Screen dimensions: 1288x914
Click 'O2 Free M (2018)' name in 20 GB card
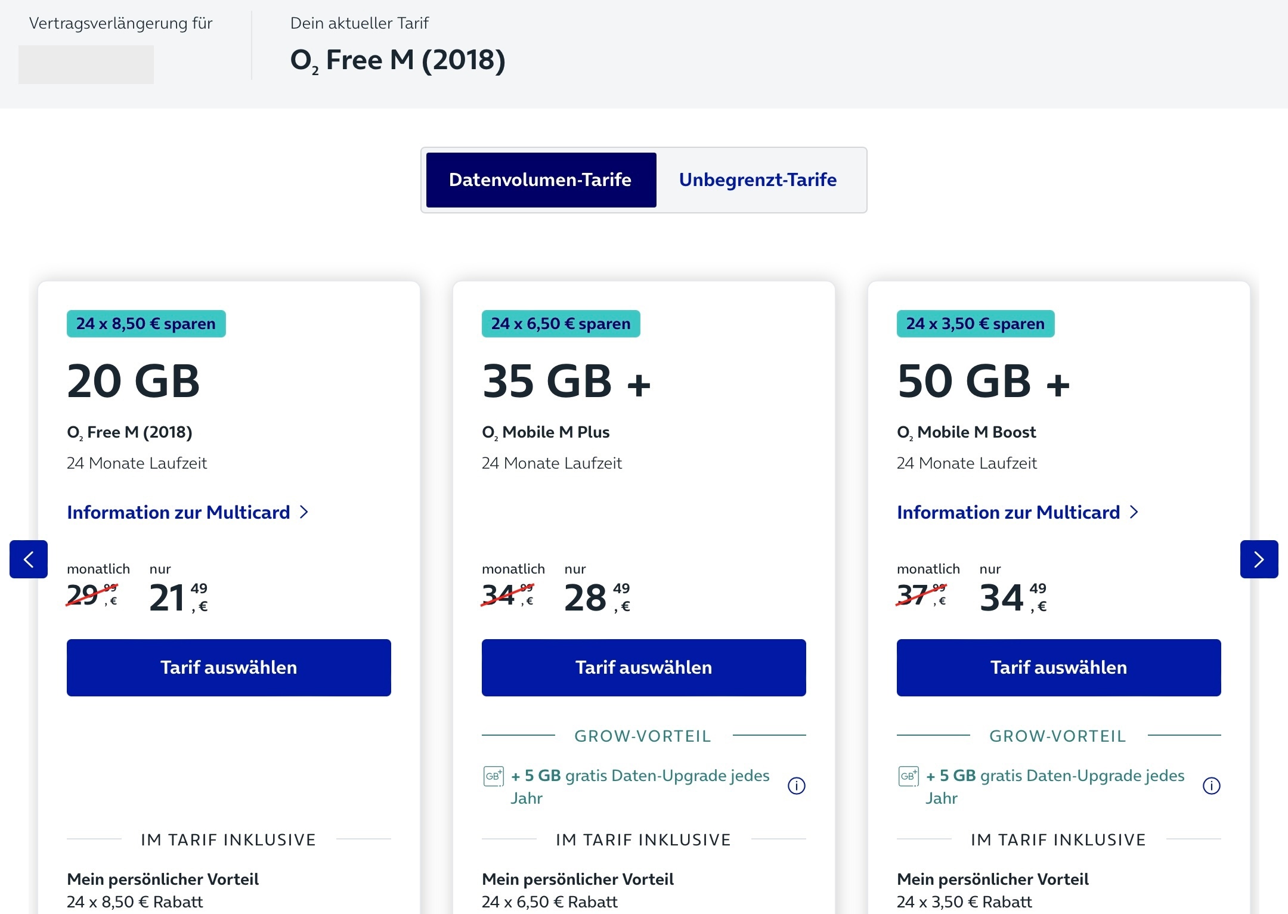tap(129, 432)
